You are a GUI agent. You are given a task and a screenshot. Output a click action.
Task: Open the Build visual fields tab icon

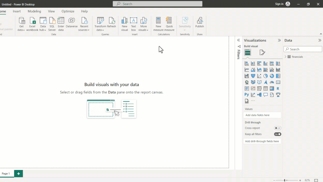248,52
